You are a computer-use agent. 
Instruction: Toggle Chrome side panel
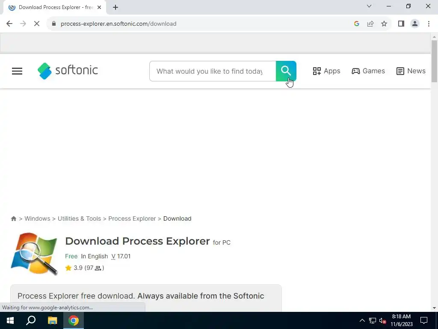(401, 24)
